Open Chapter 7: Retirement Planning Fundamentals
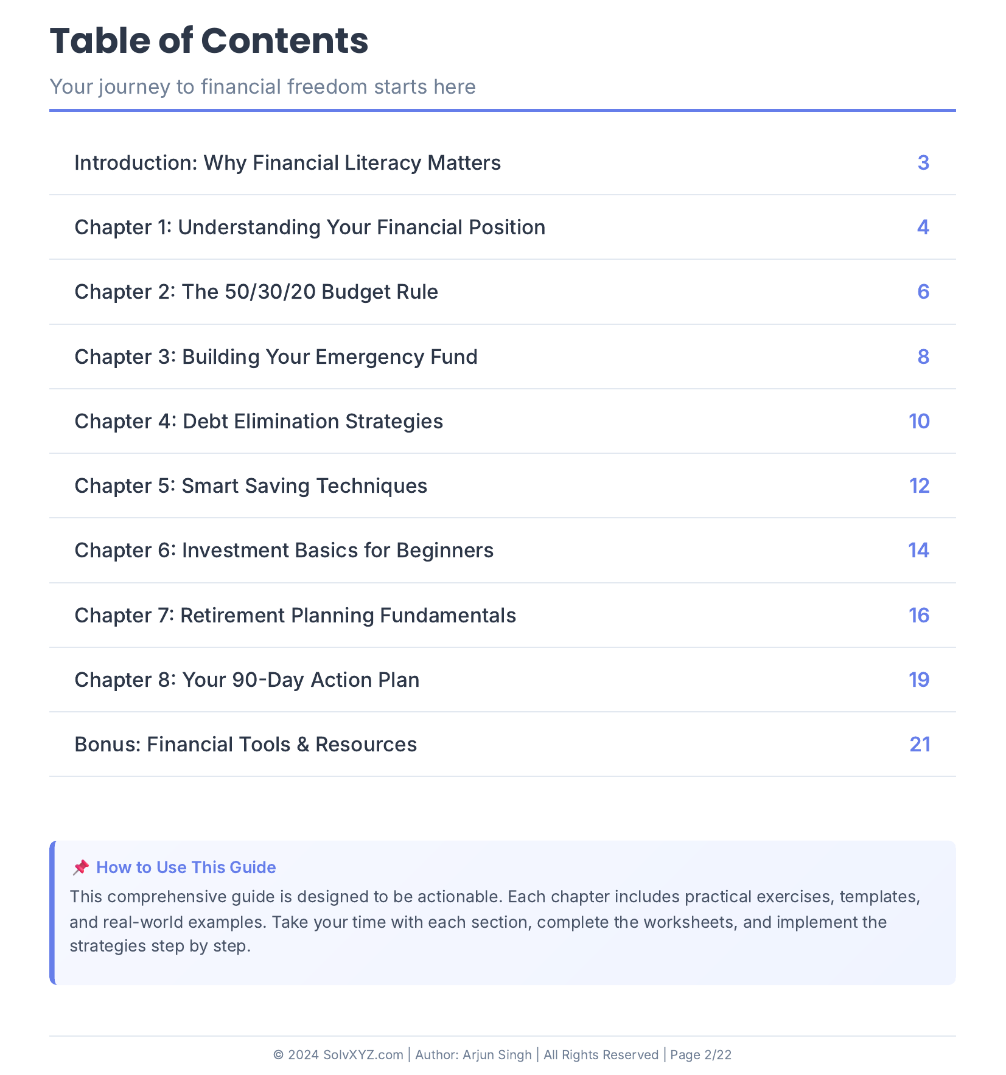This screenshot has width=1006, height=1075. click(x=295, y=616)
